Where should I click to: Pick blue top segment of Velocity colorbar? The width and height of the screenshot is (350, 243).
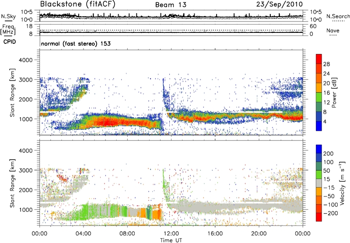click(319, 149)
